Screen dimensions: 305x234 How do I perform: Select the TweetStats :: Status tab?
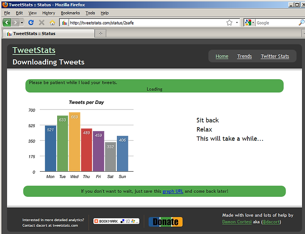tap(49, 33)
